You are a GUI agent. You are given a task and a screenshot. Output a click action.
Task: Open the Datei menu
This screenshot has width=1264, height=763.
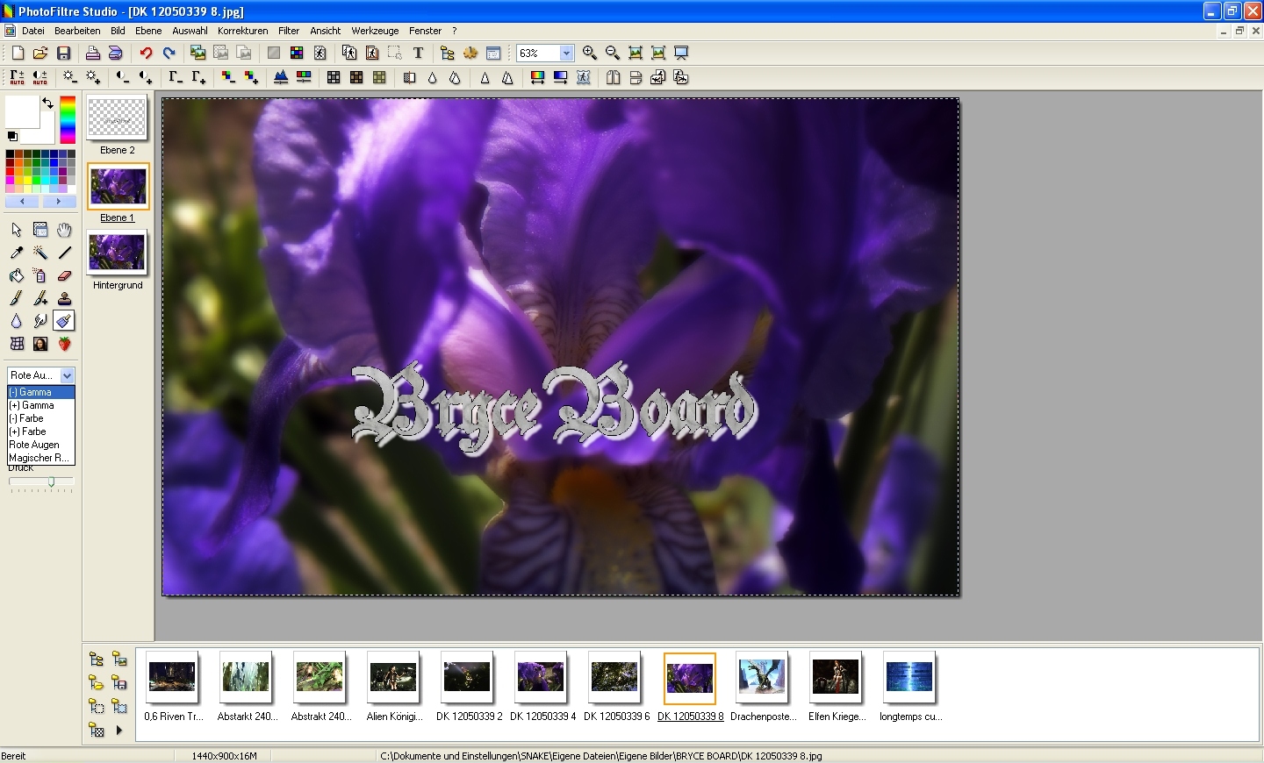pyautogui.click(x=33, y=31)
